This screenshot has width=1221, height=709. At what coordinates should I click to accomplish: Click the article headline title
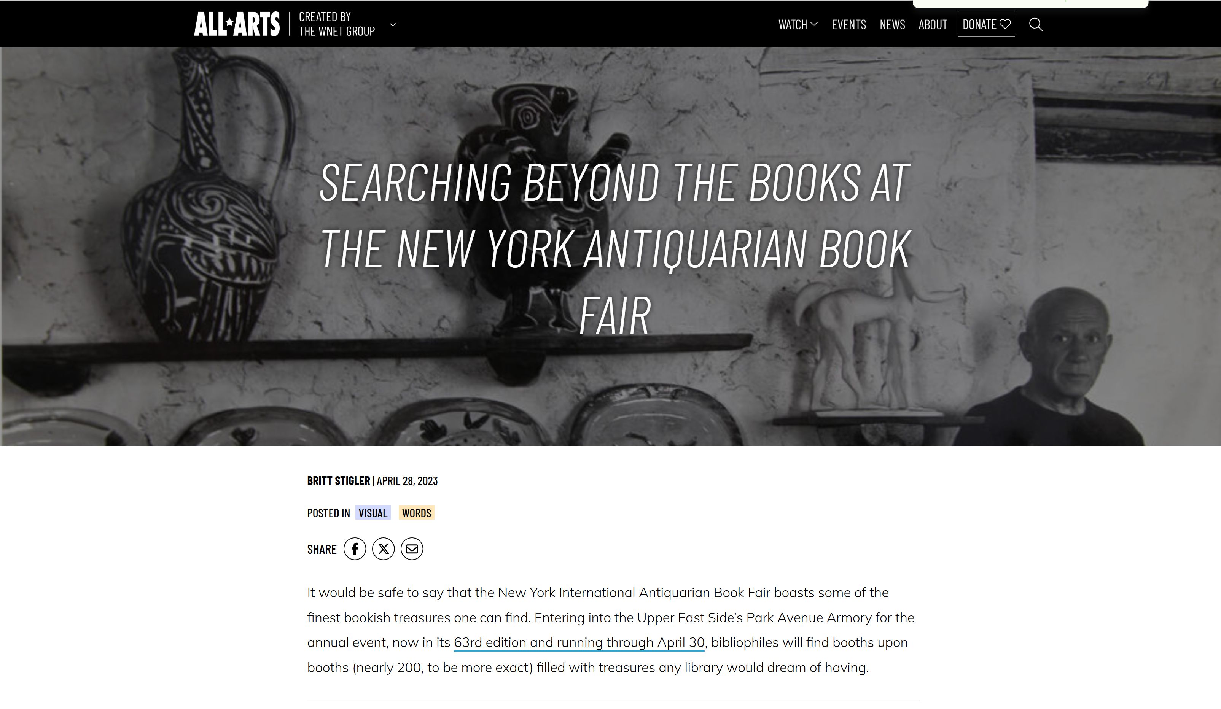point(615,249)
